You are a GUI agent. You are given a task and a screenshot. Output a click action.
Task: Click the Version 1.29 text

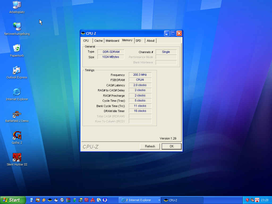pyautogui.click(x=168, y=138)
